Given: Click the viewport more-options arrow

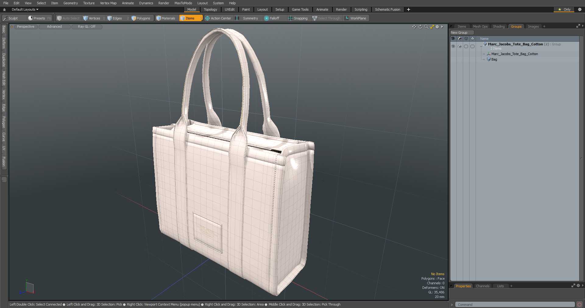Looking at the screenshot, I should point(442,27).
